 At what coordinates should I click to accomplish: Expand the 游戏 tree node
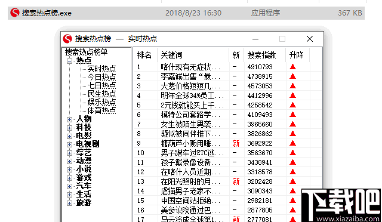(69, 178)
